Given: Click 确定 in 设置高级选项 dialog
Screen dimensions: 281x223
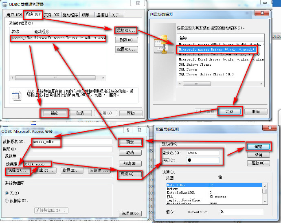Looking at the screenshot, I should (259, 147).
